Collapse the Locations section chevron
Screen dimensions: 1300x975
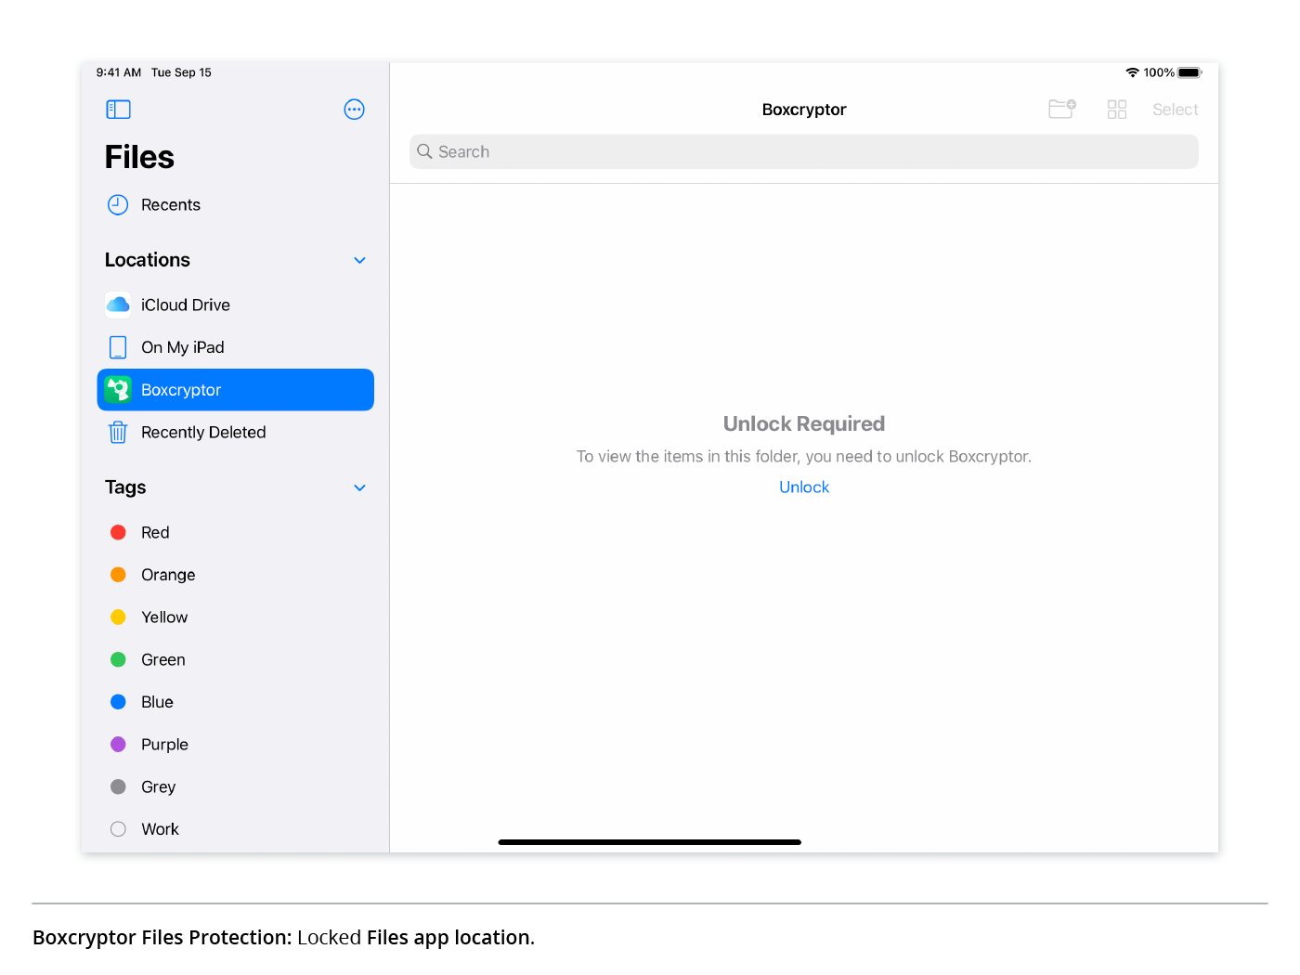pos(360,261)
